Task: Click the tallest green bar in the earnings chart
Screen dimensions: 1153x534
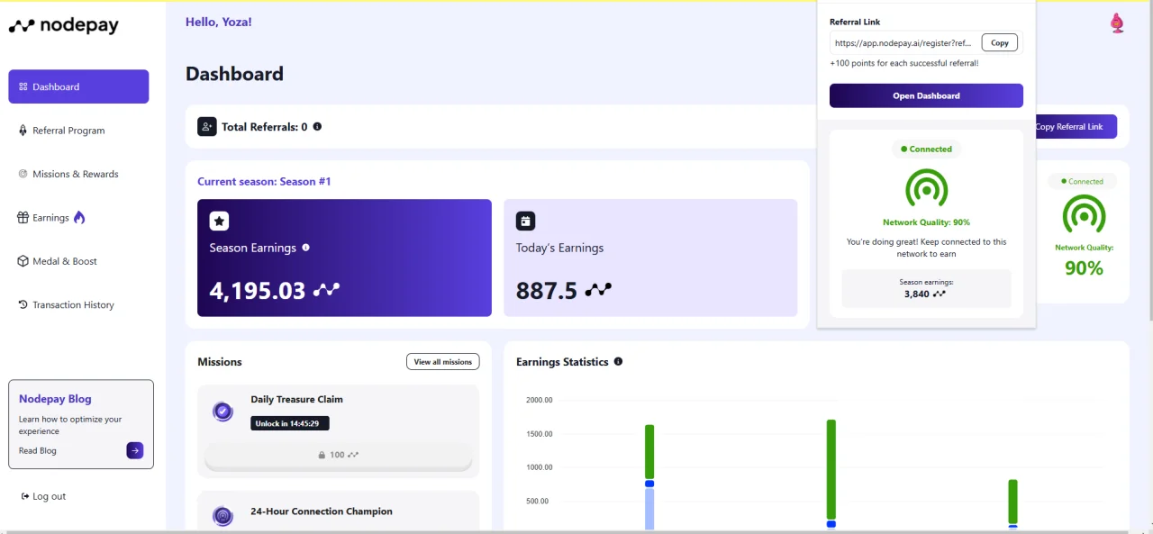Action: coord(831,470)
